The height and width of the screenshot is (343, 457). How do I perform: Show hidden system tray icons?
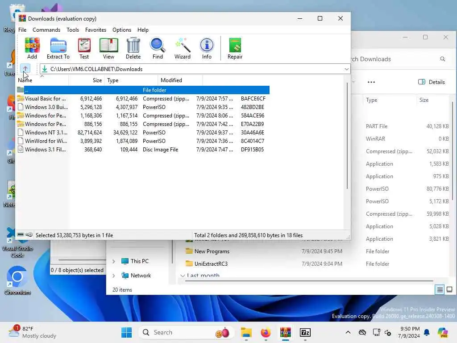(348, 332)
